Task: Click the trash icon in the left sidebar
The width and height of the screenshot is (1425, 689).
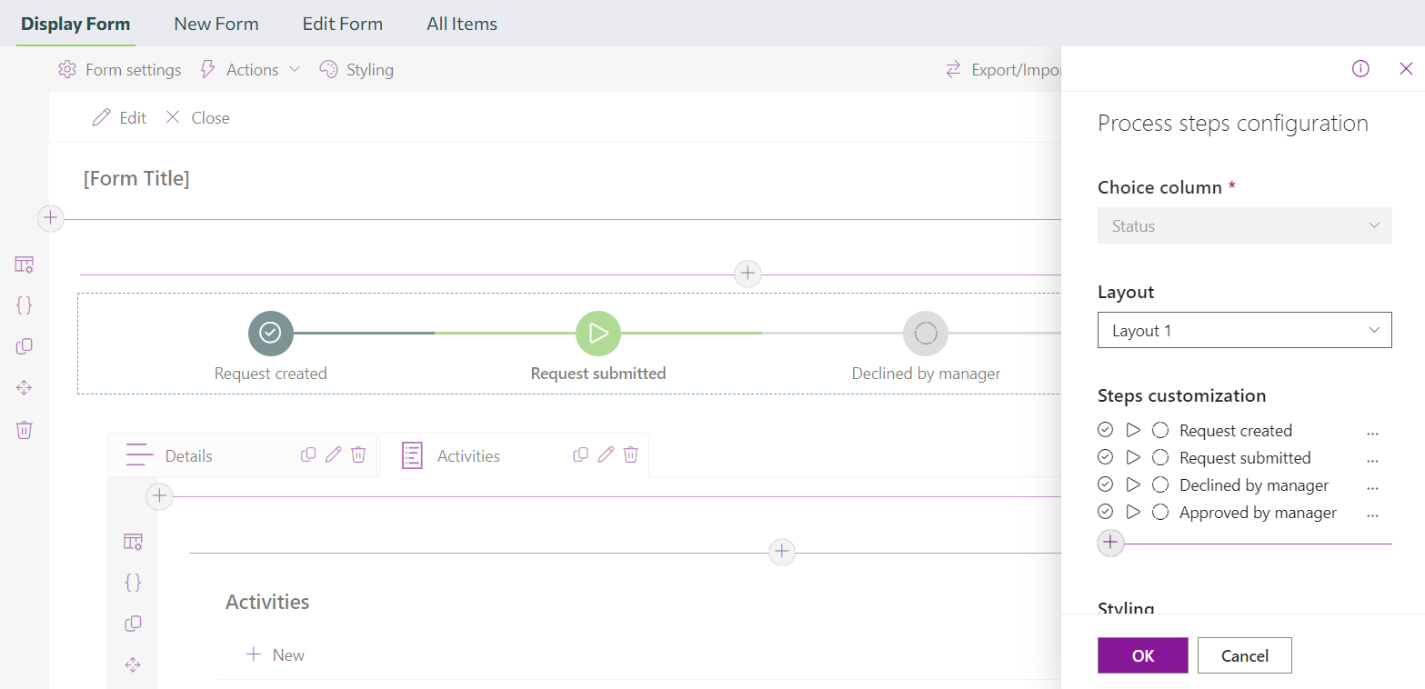Action: pos(24,429)
